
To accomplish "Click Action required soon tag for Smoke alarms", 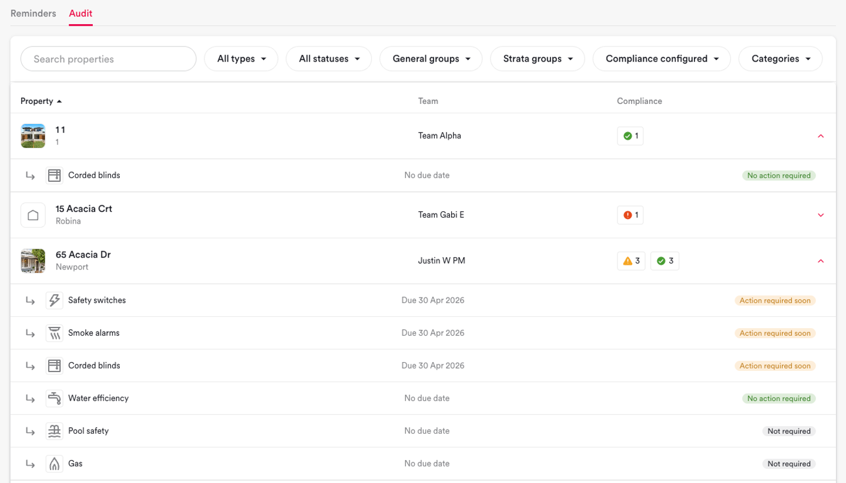I will tap(775, 333).
